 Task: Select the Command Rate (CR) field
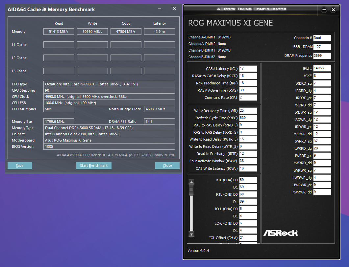click(x=248, y=98)
